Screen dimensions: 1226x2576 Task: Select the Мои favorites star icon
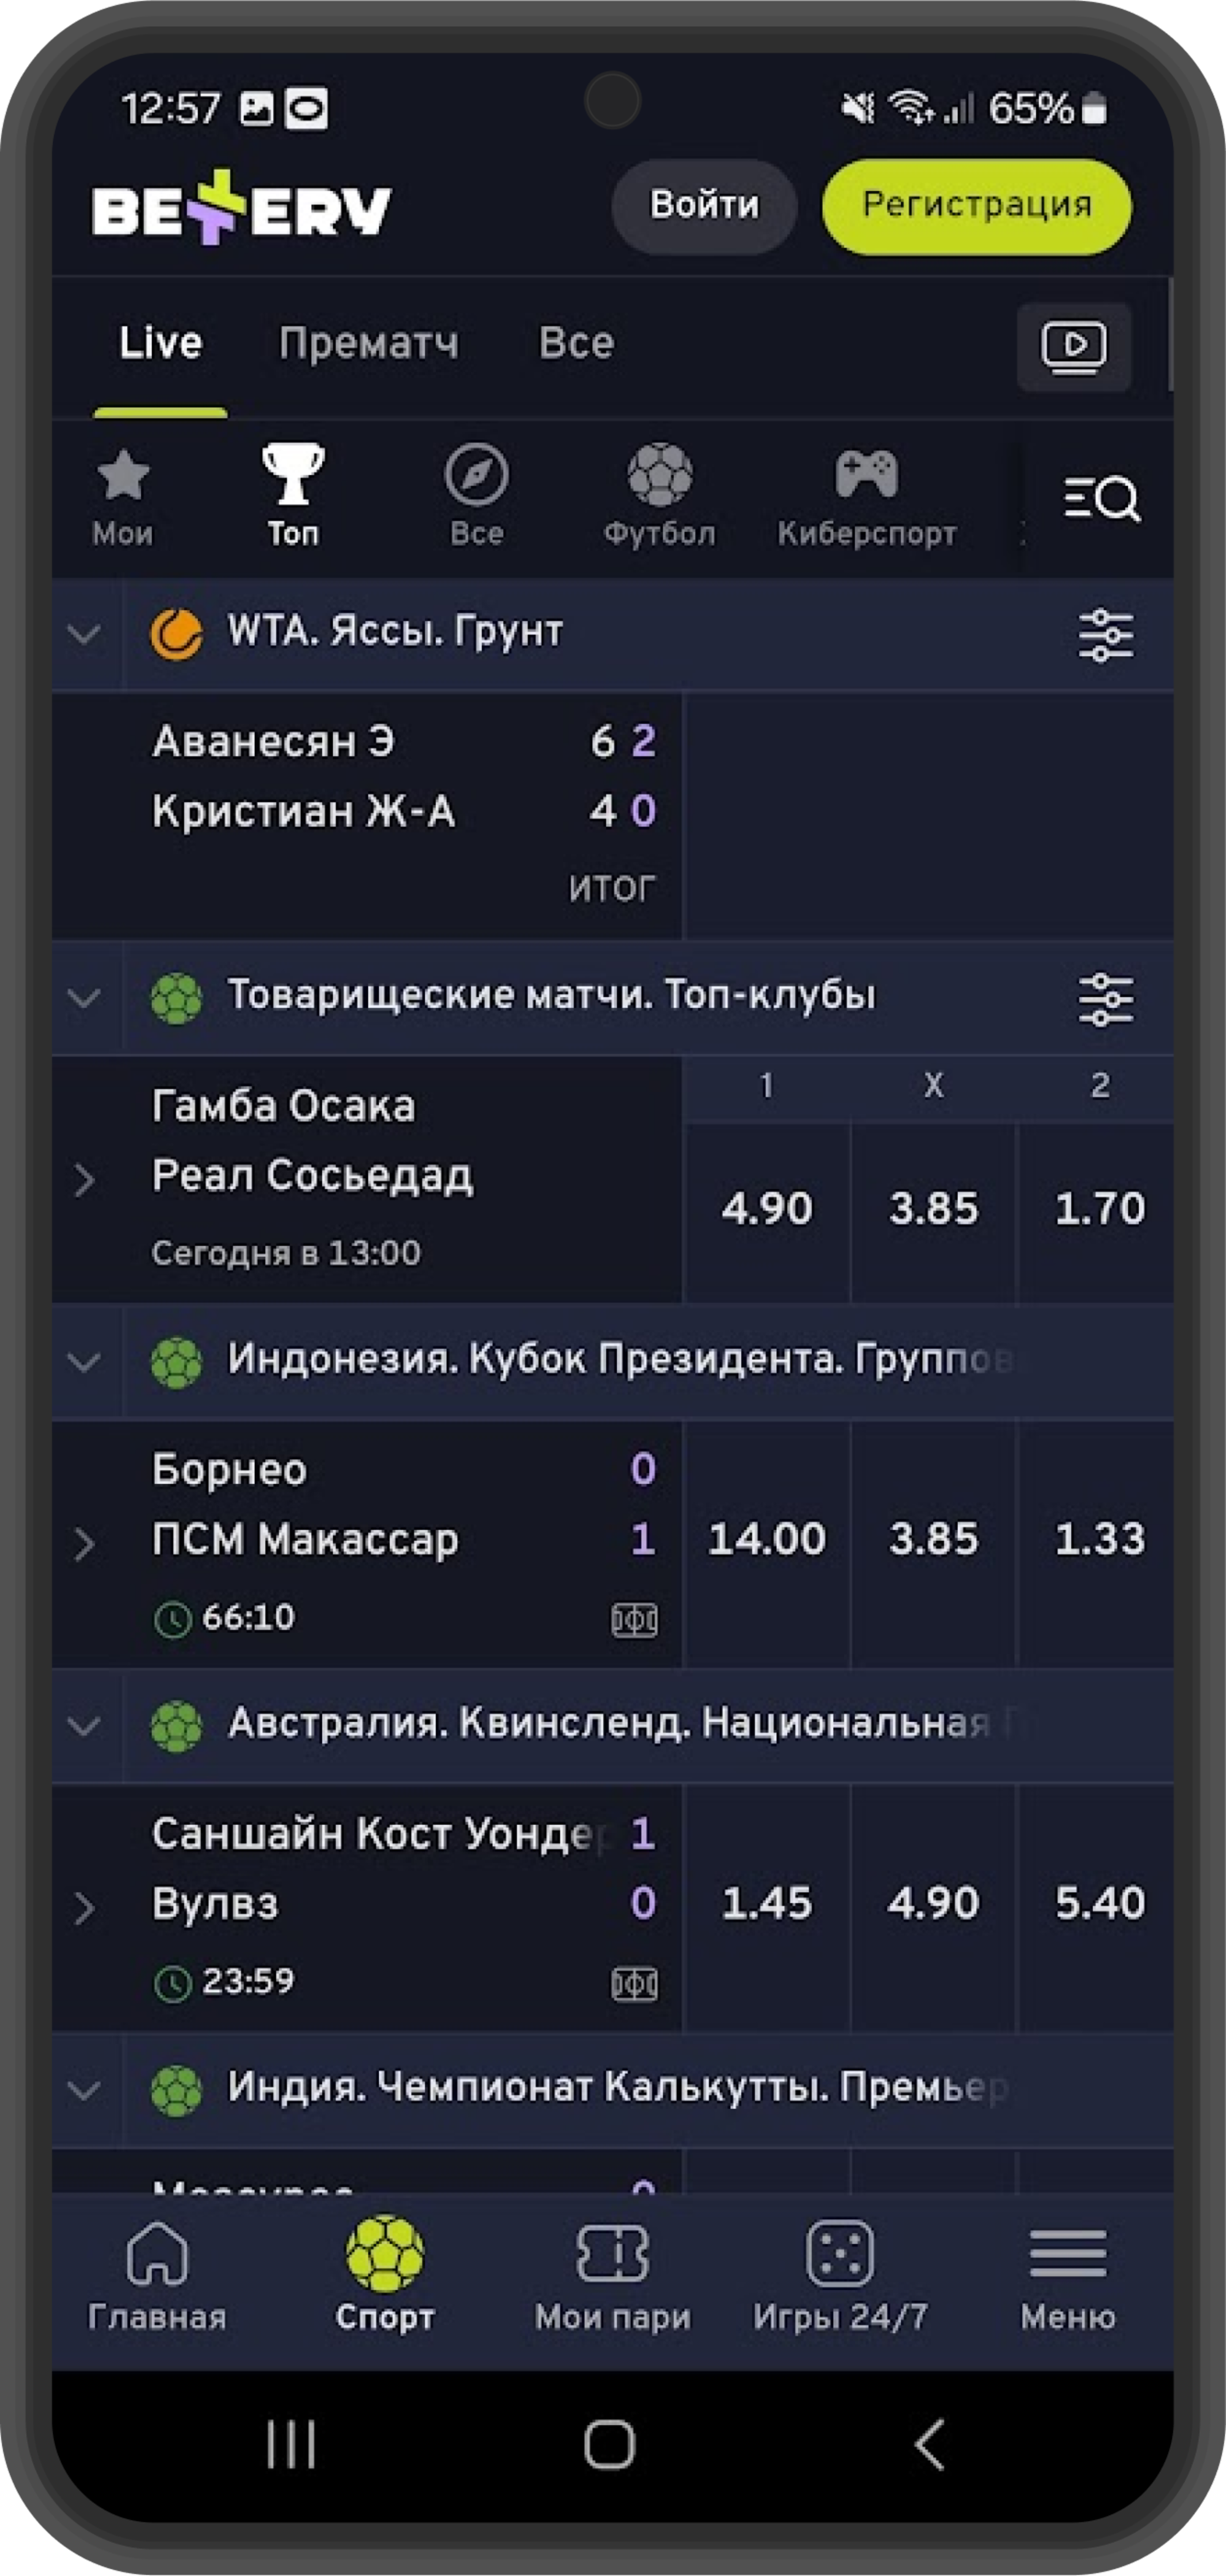pyautogui.click(x=123, y=475)
